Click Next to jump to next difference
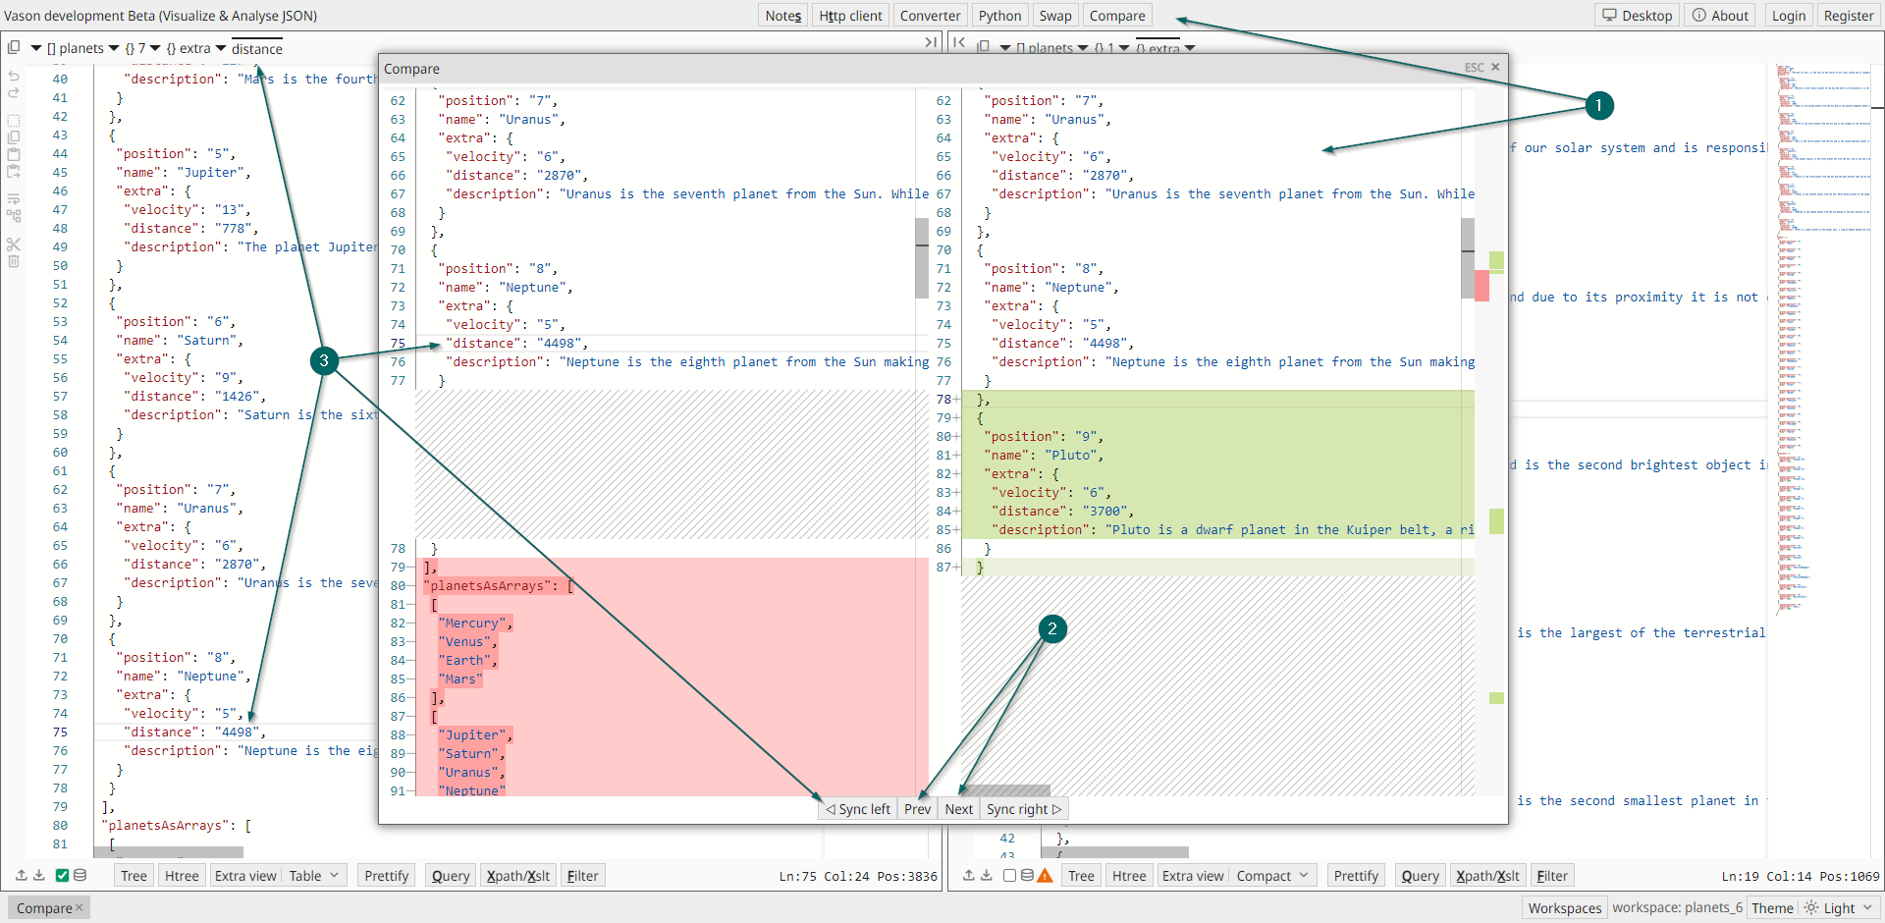Viewport: 1885px width, 923px height. pyautogui.click(x=958, y=809)
